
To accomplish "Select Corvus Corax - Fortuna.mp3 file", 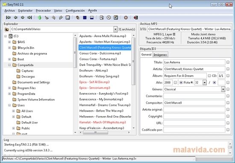I will click(98, 59).
